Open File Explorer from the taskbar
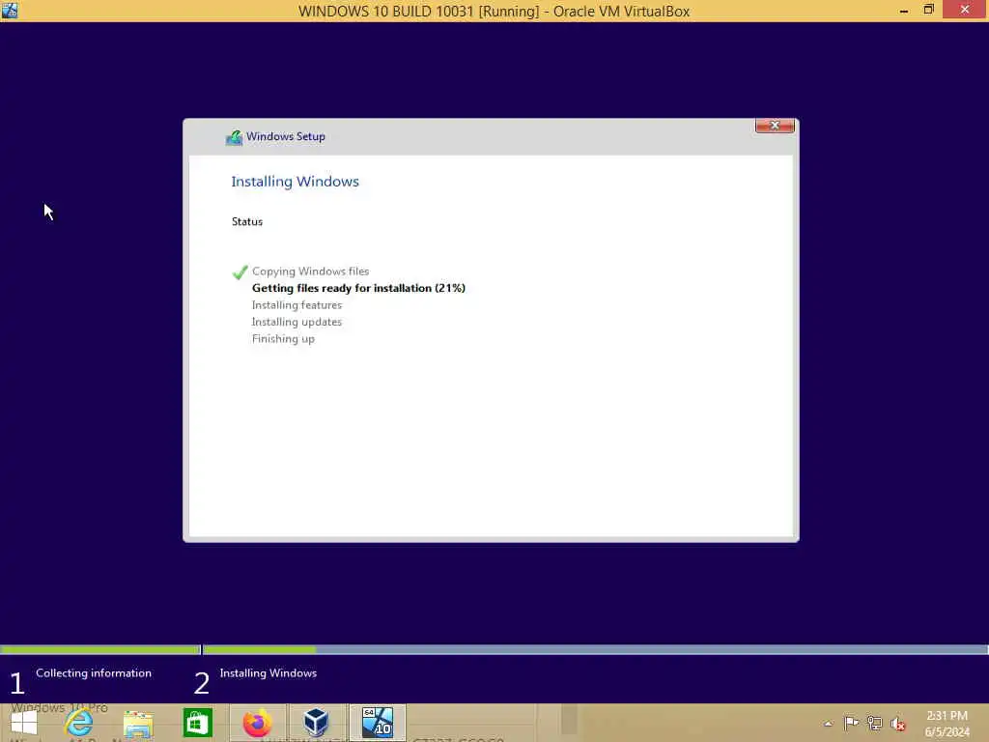Image resolution: width=989 pixels, height=742 pixels. tap(138, 724)
